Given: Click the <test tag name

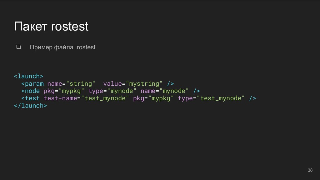Looking at the screenshot, I should (x=30, y=98).
